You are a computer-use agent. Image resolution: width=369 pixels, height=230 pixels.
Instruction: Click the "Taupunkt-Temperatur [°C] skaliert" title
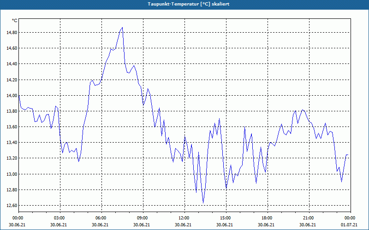189,4
